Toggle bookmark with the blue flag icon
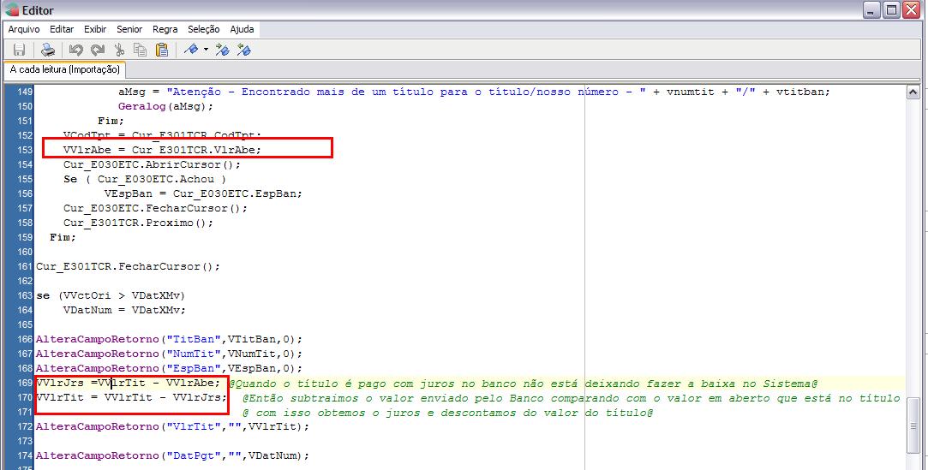 coord(191,50)
